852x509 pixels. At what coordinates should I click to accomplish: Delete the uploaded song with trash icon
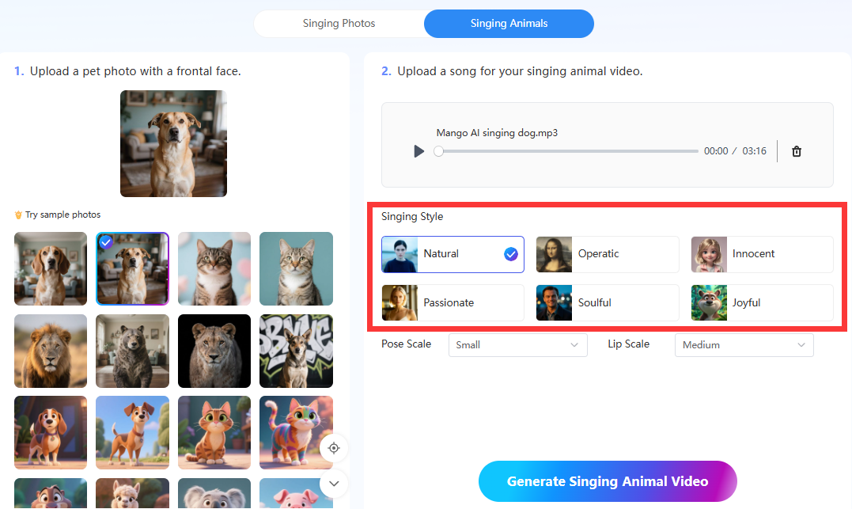pyautogui.click(x=797, y=151)
